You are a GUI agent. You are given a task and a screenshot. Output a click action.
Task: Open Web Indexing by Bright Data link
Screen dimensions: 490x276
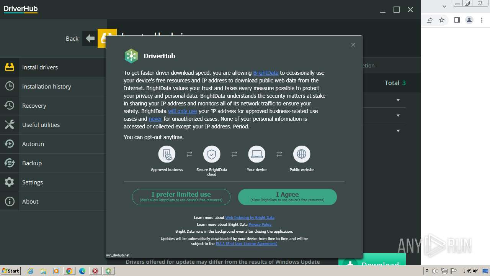[x=250, y=217]
